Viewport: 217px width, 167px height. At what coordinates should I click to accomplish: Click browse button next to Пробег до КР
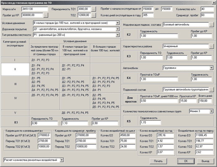point(46,15)
